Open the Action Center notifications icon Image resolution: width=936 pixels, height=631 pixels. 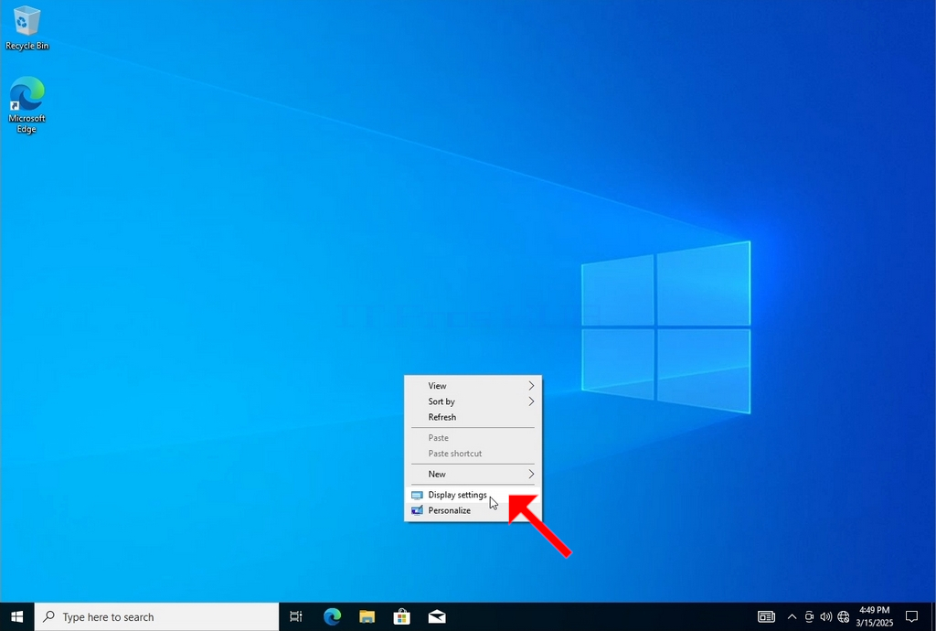[911, 616]
